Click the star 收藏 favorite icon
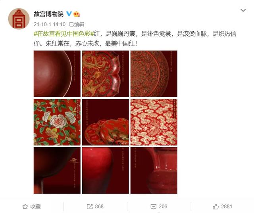Viewport: 254px width, 213px height. [x=25, y=207]
